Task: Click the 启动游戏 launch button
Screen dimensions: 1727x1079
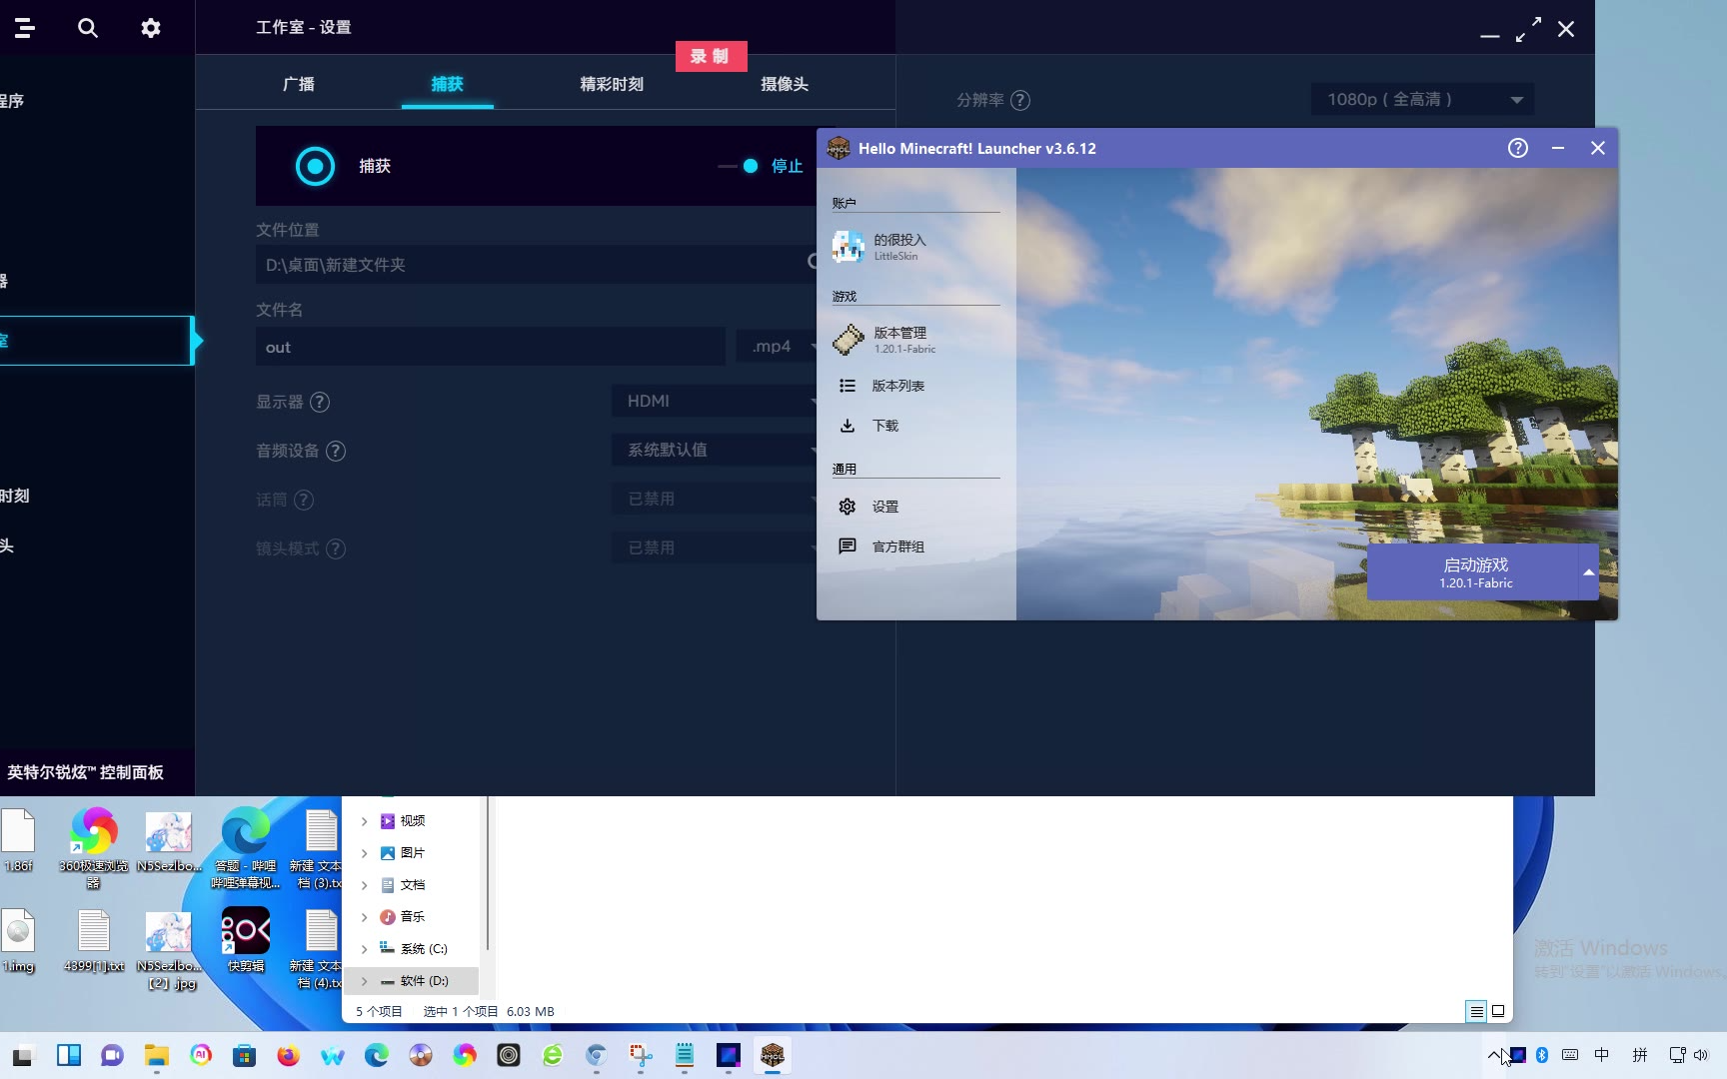Action: 1474,572
